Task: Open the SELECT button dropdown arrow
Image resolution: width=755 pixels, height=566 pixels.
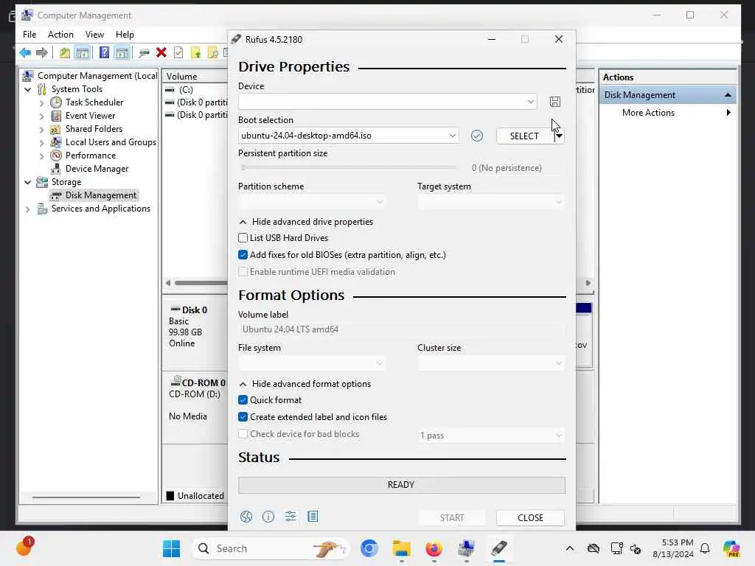Action: [559, 136]
